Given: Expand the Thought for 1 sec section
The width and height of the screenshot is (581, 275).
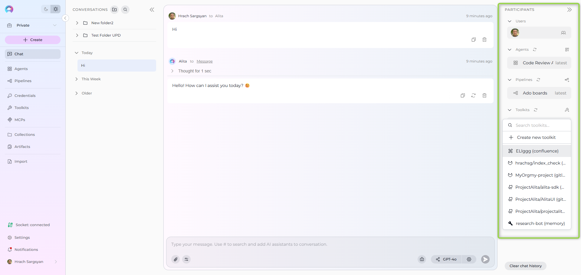Looking at the screenshot, I should tap(172, 71).
